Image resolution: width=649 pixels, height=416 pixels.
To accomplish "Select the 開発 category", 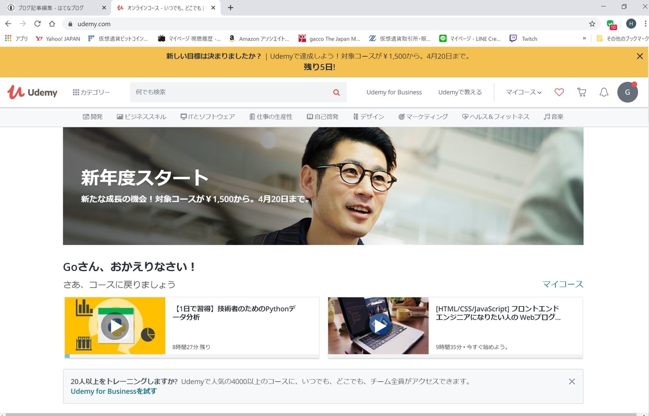I will [92, 117].
